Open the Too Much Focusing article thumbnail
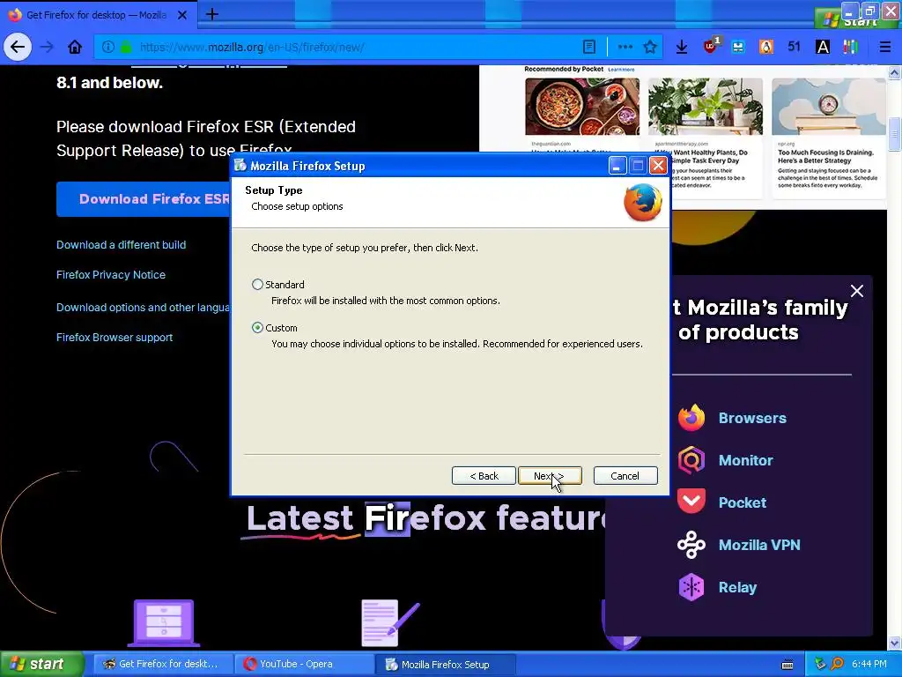 [828, 107]
